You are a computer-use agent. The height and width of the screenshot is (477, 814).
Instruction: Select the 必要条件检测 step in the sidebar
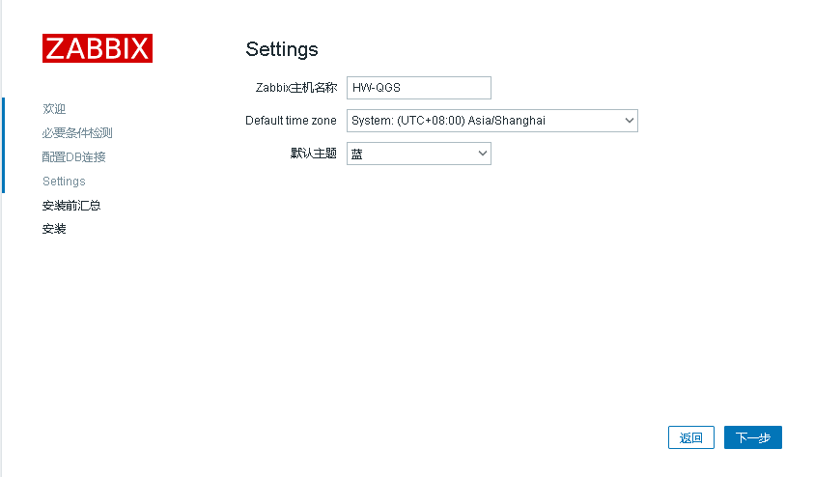pos(77,133)
